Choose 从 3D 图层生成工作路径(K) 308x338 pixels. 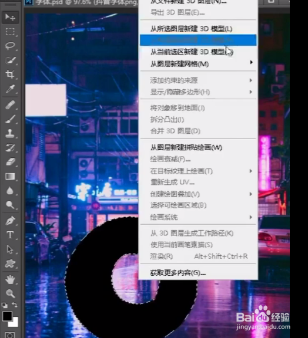click(x=198, y=233)
